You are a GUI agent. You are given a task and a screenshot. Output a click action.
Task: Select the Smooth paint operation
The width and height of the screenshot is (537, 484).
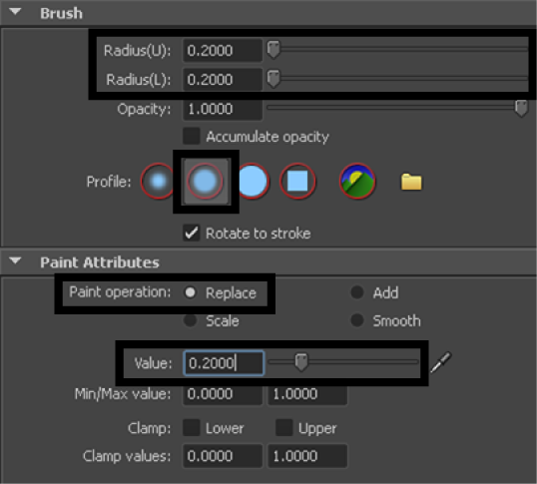(x=357, y=320)
